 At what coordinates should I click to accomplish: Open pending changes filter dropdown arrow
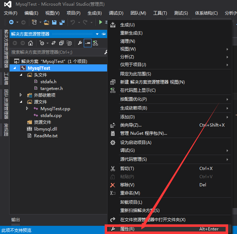pyautogui.click(x=48, y=43)
